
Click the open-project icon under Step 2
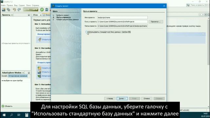coord(39,72)
